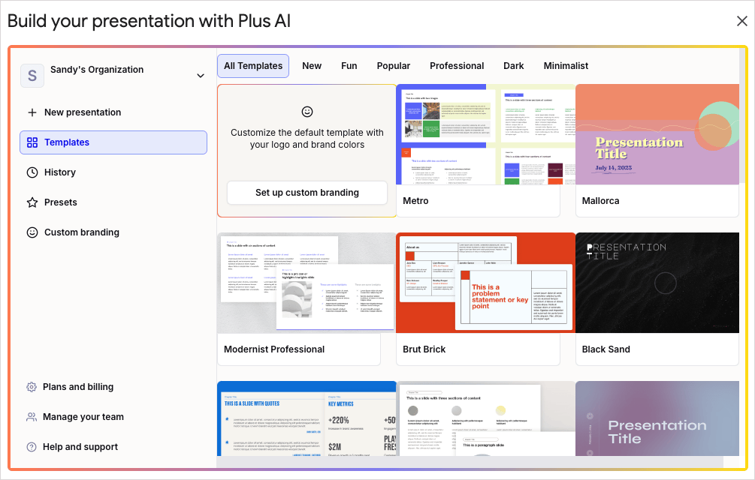Close the Plus AI dialog
The height and width of the screenshot is (480, 755).
741,21
